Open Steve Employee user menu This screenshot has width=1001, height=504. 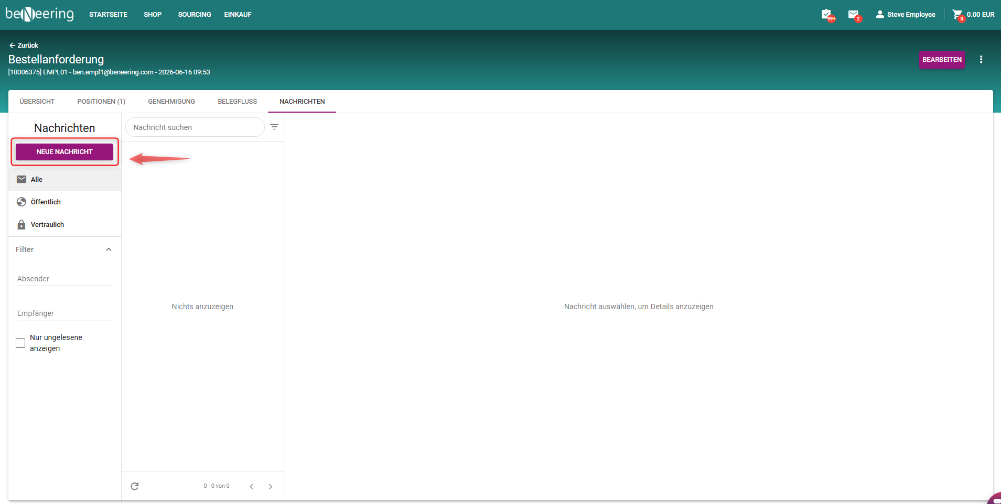(906, 15)
